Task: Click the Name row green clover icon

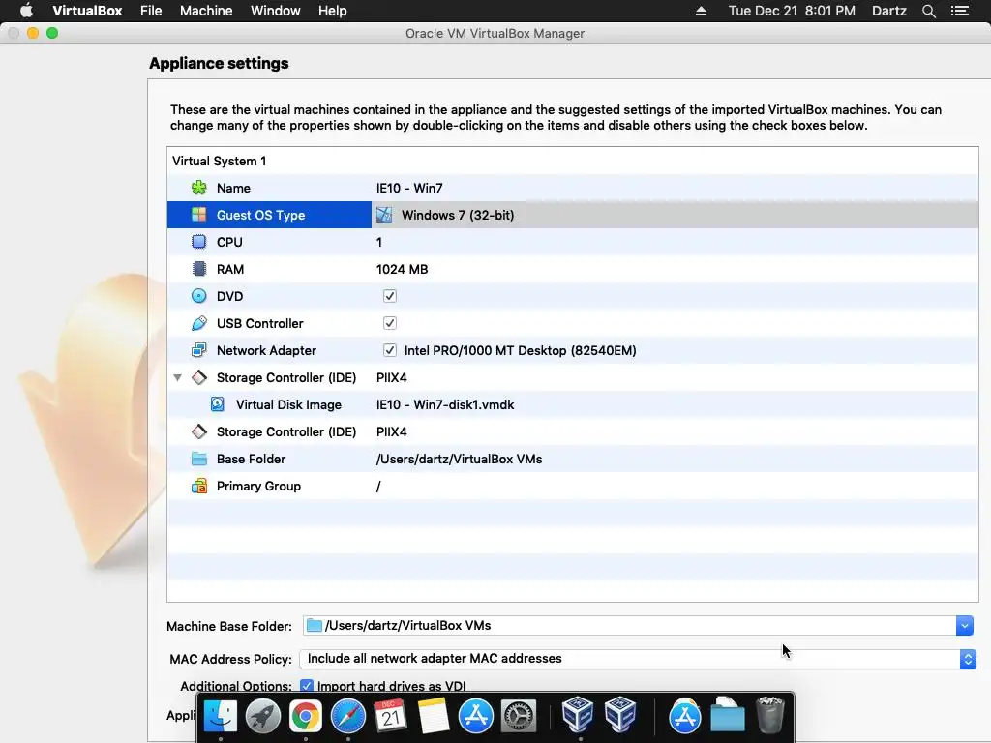Action: tap(199, 188)
